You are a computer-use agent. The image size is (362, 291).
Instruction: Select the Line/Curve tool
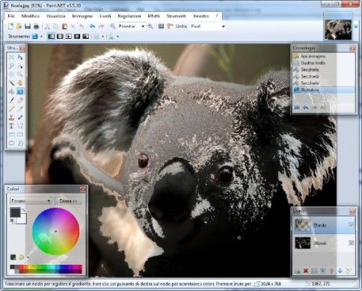click(20, 126)
